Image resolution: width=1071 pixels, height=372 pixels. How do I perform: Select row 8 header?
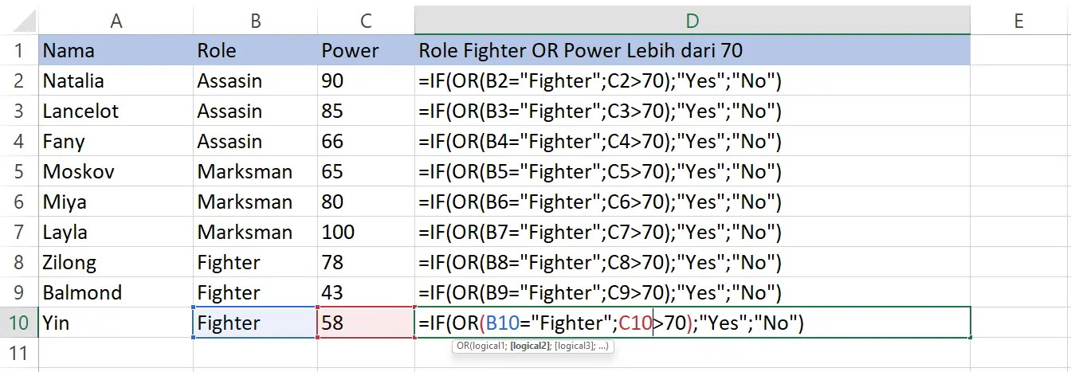coord(19,262)
